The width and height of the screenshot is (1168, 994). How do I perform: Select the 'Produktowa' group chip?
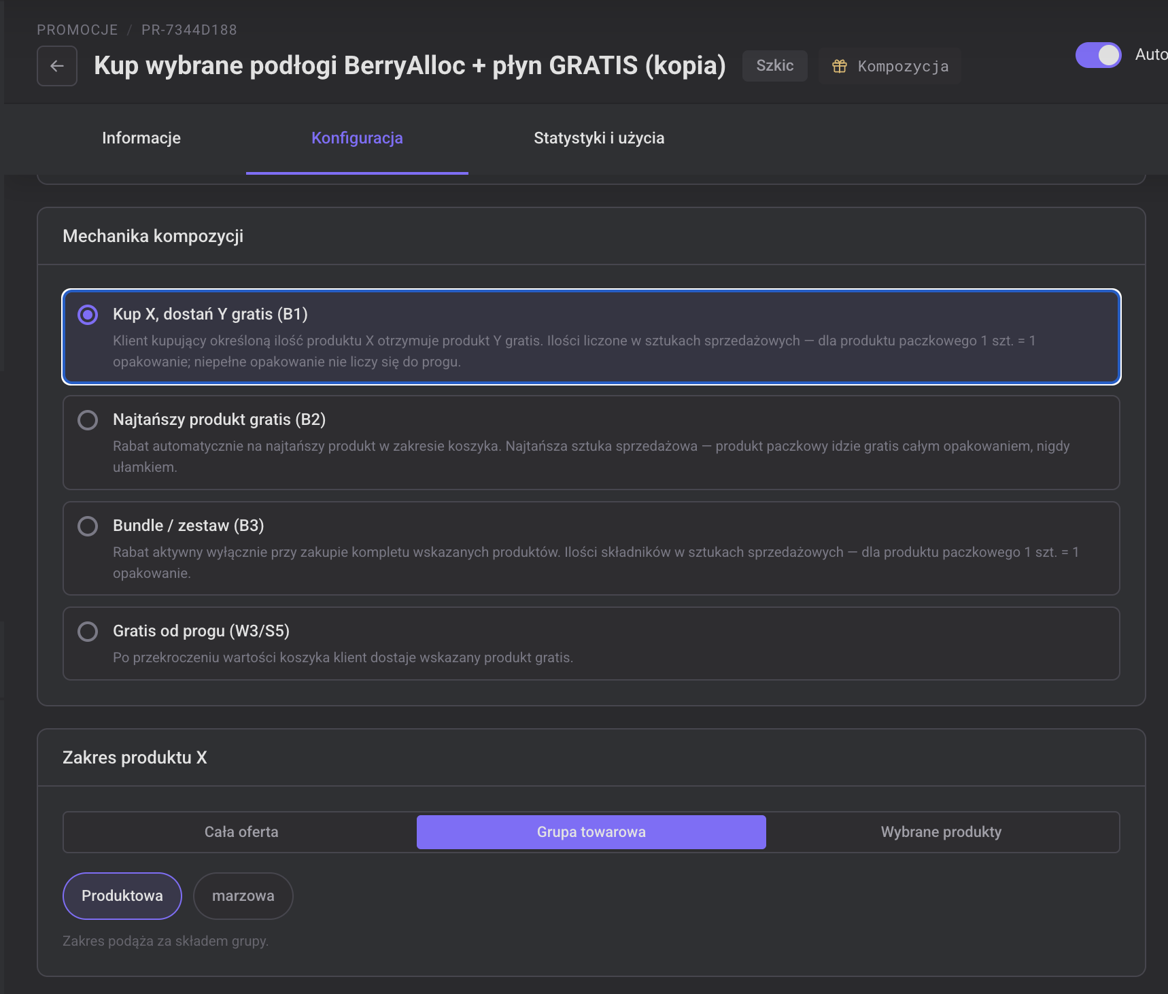pos(122,896)
